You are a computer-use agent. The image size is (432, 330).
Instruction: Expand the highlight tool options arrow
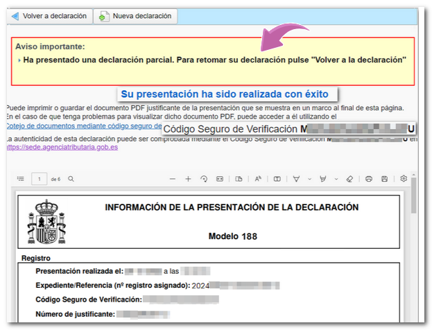point(336,179)
